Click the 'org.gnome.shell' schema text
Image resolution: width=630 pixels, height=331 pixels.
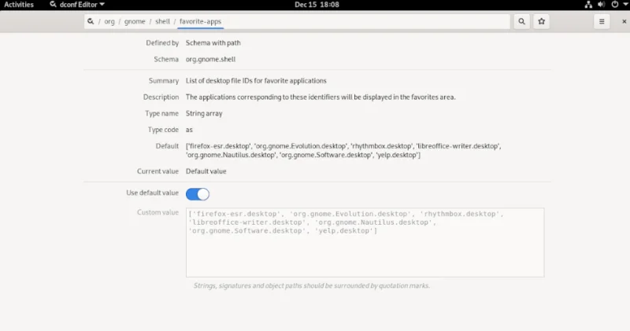[210, 60]
